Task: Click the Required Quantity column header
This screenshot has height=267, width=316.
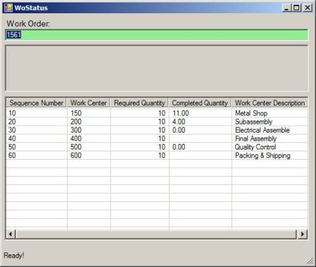Action: [x=139, y=103]
